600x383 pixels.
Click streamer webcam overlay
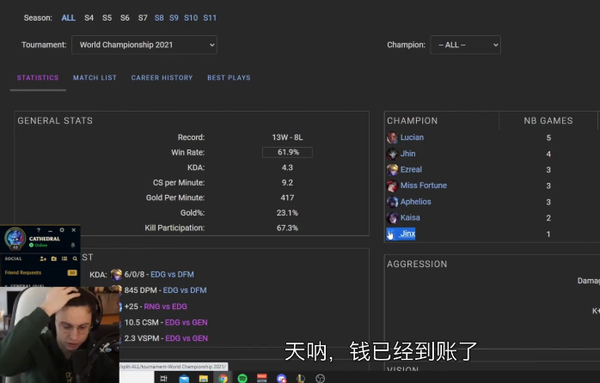pos(59,334)
